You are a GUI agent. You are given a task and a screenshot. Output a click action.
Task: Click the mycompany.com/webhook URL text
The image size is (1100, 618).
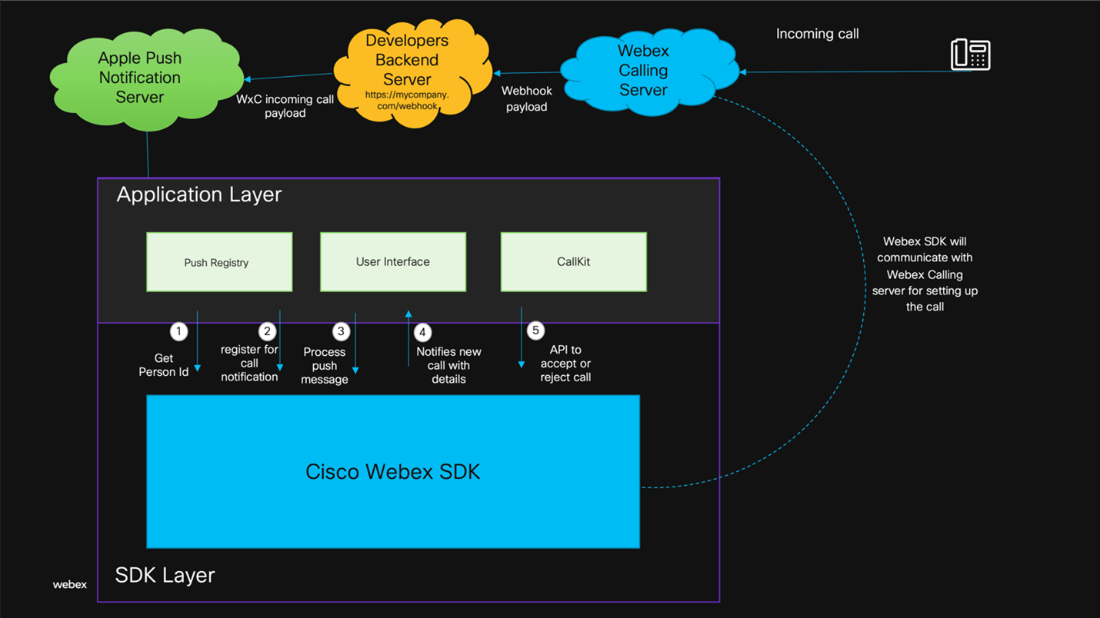(407, 101)
